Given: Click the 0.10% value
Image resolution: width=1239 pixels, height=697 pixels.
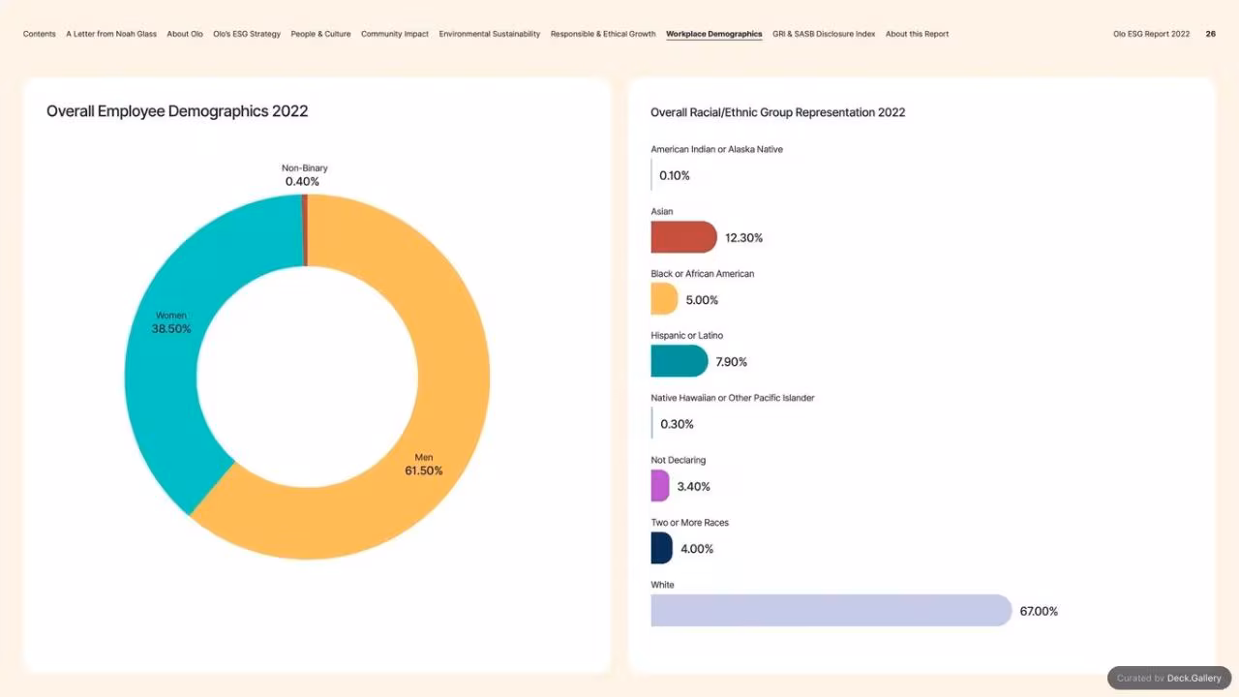Looking at the screenshot, I should pos(675,176).
